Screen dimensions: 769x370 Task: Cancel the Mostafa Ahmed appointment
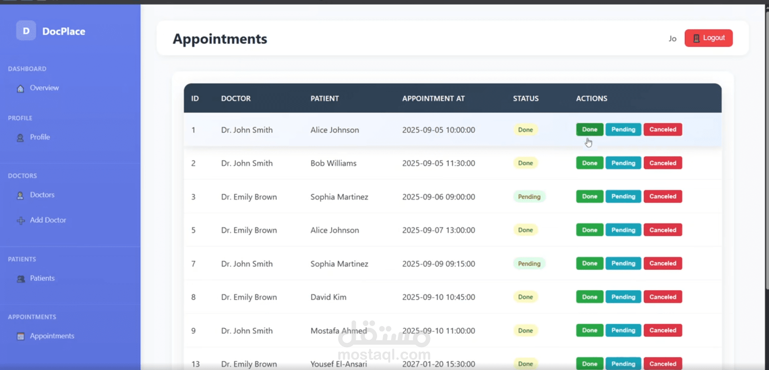[x=663, y=330]
